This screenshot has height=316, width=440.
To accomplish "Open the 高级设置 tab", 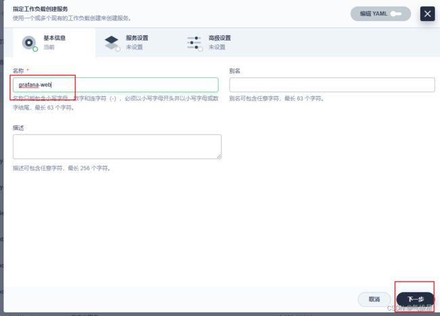I will pyautogui.click(x=219, y=43).
